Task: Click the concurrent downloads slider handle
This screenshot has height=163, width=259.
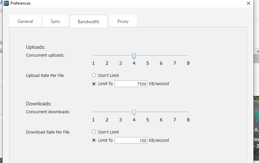Action: tap(134, 113)
